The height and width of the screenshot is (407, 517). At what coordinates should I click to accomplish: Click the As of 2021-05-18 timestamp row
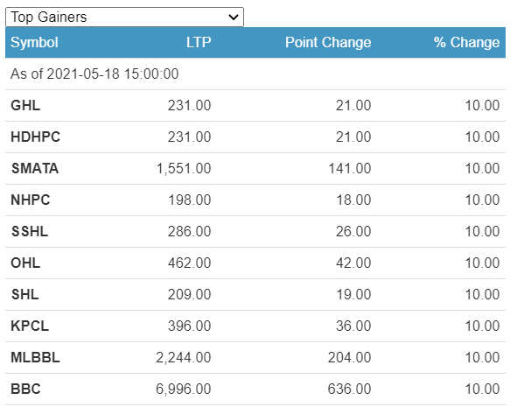(x=255, y=74)
